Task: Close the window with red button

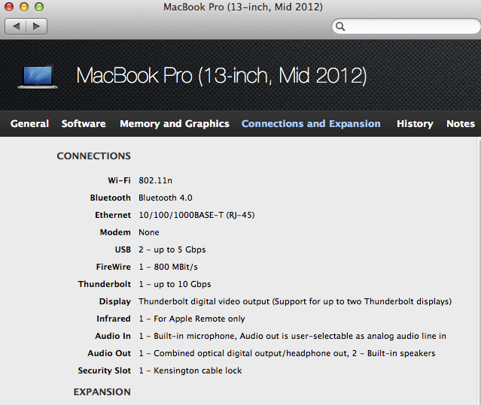Action: click(x=9, y=7)
